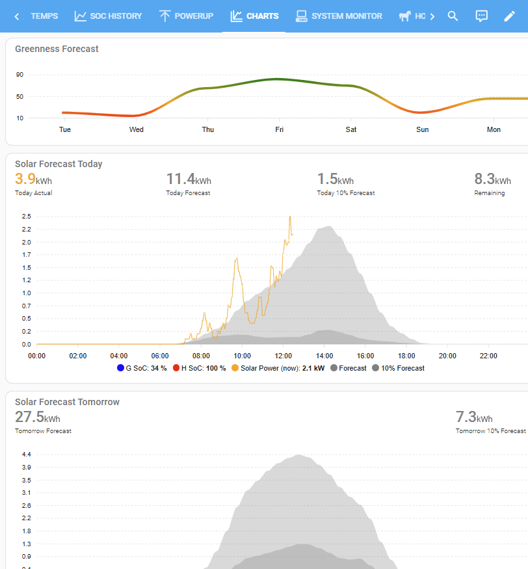Click the pencil edit dashboard icon
Screen dimensions: 528x569
(510, 16)
